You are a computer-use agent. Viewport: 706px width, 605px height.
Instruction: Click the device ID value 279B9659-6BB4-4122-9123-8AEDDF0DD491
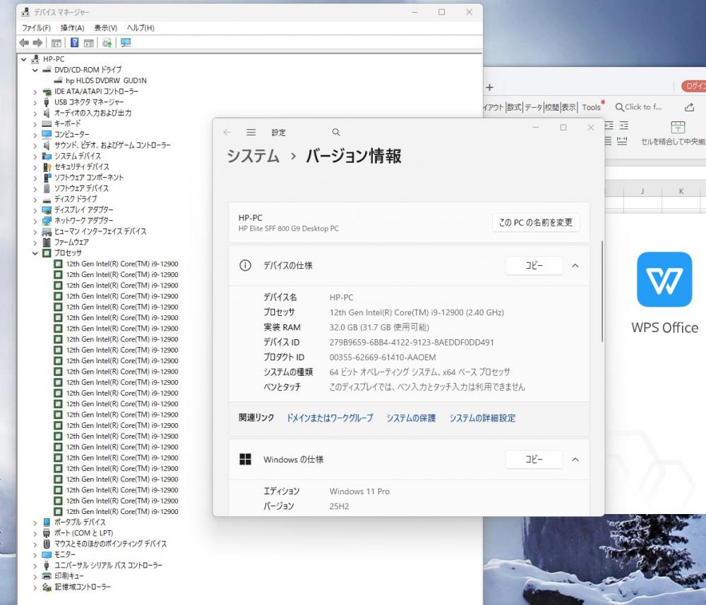pos(412,342)
